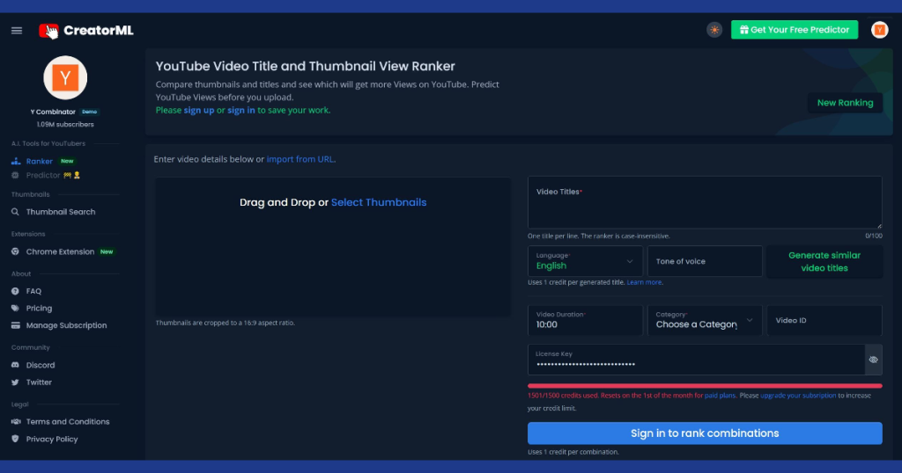Viewport: 902px width, 473px height.
Task: Click the 1.09M subscribers text
Action: coord(65,125)
